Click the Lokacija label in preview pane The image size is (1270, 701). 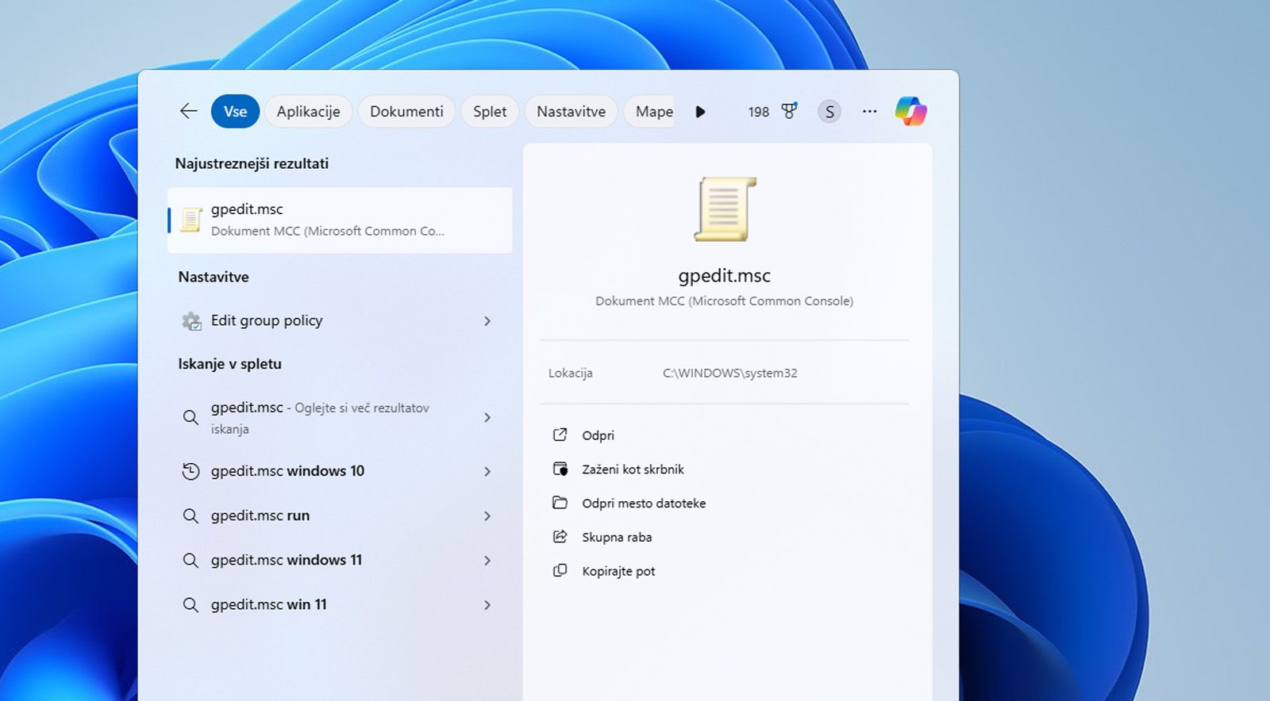(x=570, y=373)
